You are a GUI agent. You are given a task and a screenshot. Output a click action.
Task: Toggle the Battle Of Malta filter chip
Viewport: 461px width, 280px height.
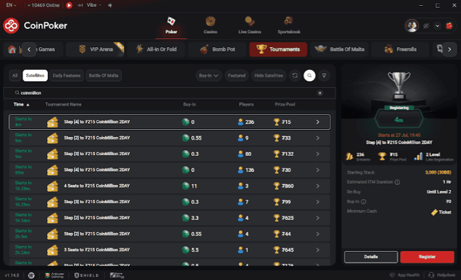click(x=103, y=76)
